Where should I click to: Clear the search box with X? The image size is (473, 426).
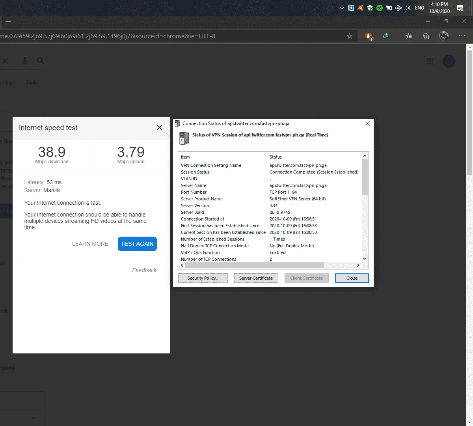(6, 61)
